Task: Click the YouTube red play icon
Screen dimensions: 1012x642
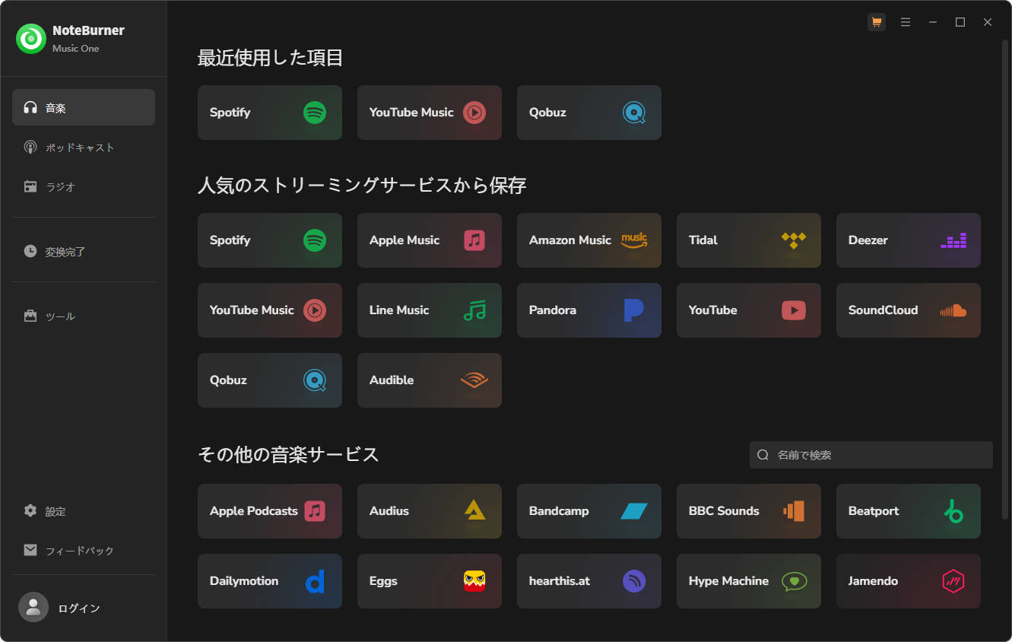Action: point(794,310)
